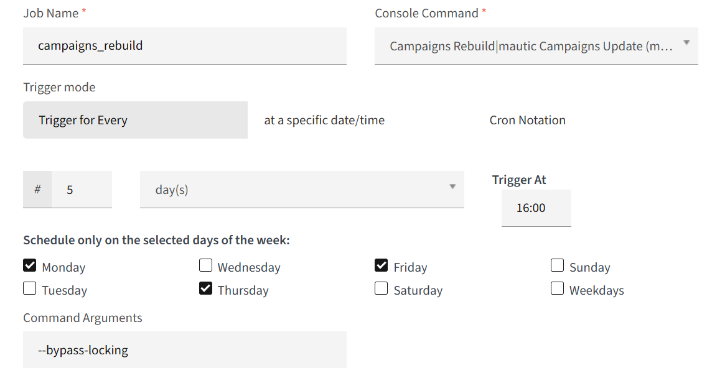Open the day(s) interval unit dropdown

tap(301, 190)
